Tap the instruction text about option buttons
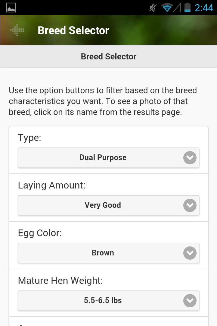This screenshot has width=217, height=326. 103,101
